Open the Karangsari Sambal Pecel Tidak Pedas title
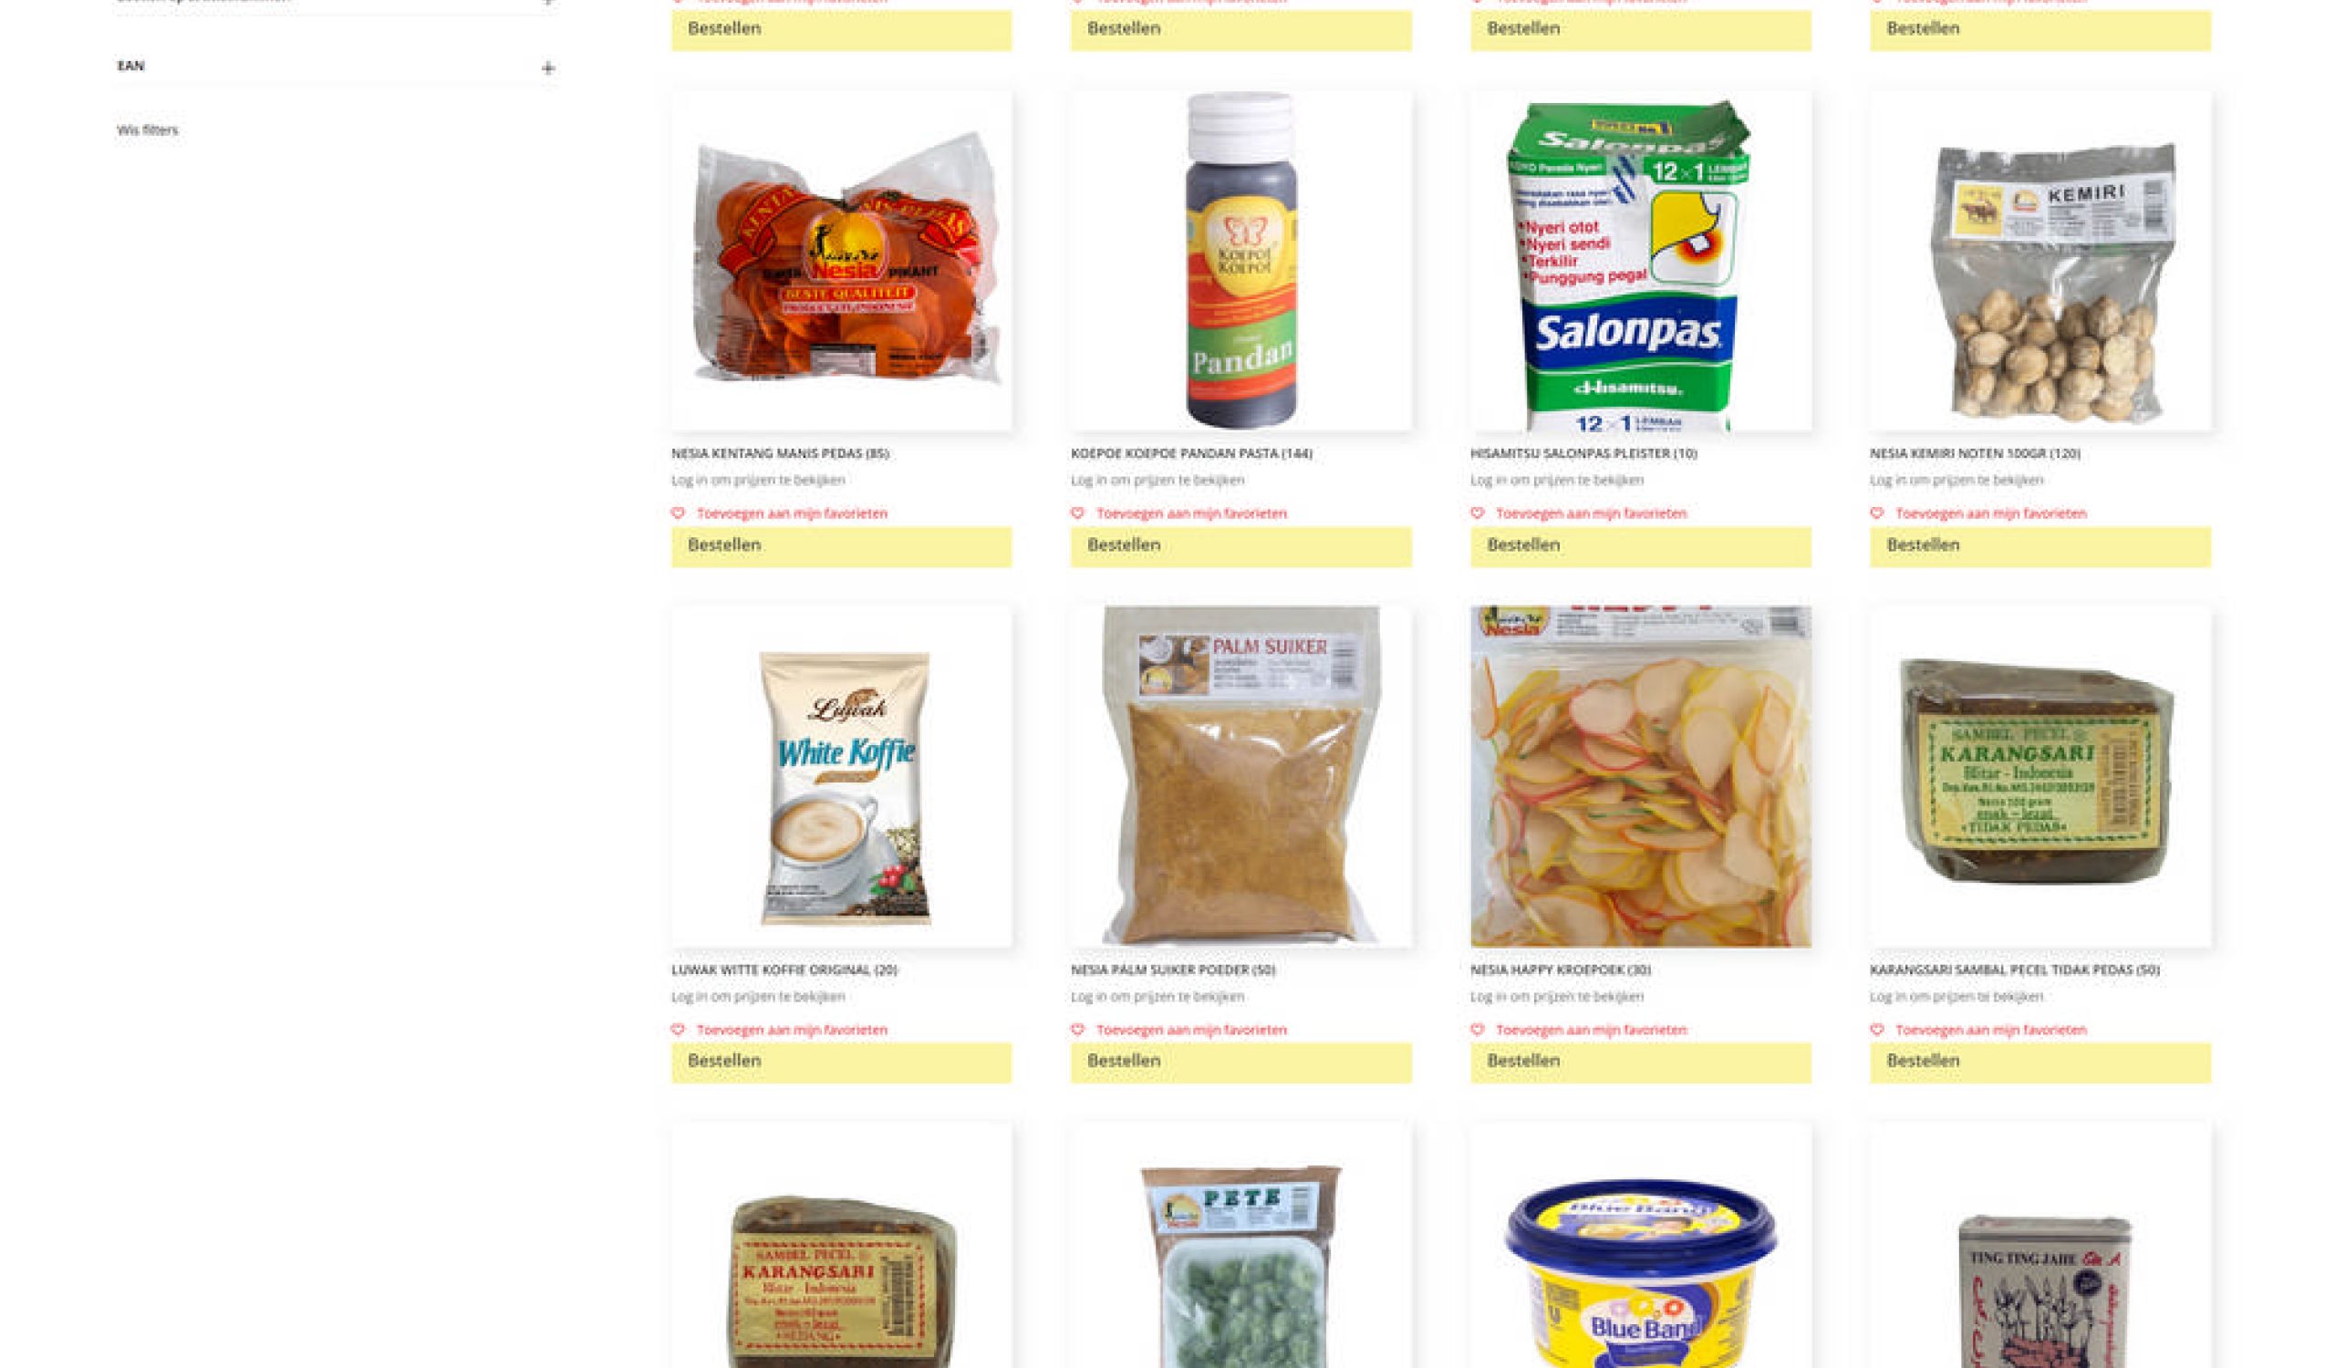This screenshot has width=2335, height=1368. coord(2015,969)
